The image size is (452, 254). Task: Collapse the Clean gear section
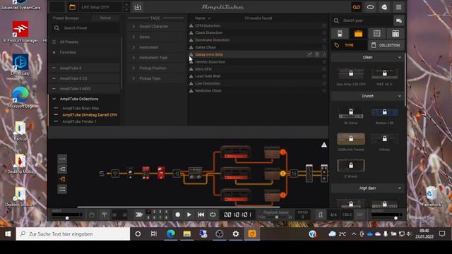tap(400, 57)
